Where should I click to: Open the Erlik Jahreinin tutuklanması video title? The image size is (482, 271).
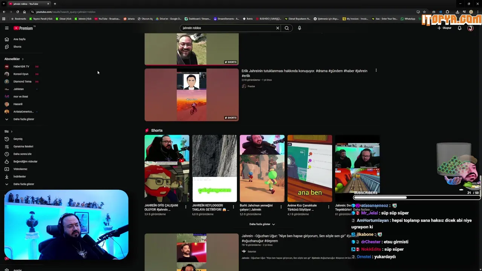tap(304, 73)
